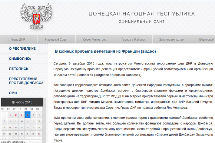Viewport: 215px width, 143px height.
Task: Open СИМВОЛИКА in the sidebar
Action: pos(20,58)
